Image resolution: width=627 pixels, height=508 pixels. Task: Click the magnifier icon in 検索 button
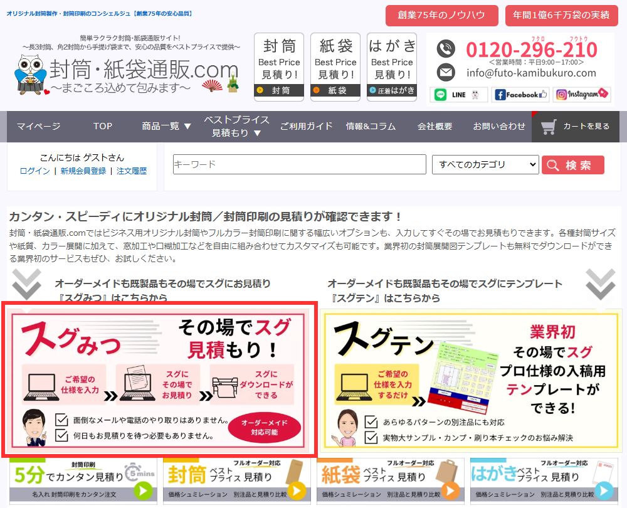[x=552, y=165]
